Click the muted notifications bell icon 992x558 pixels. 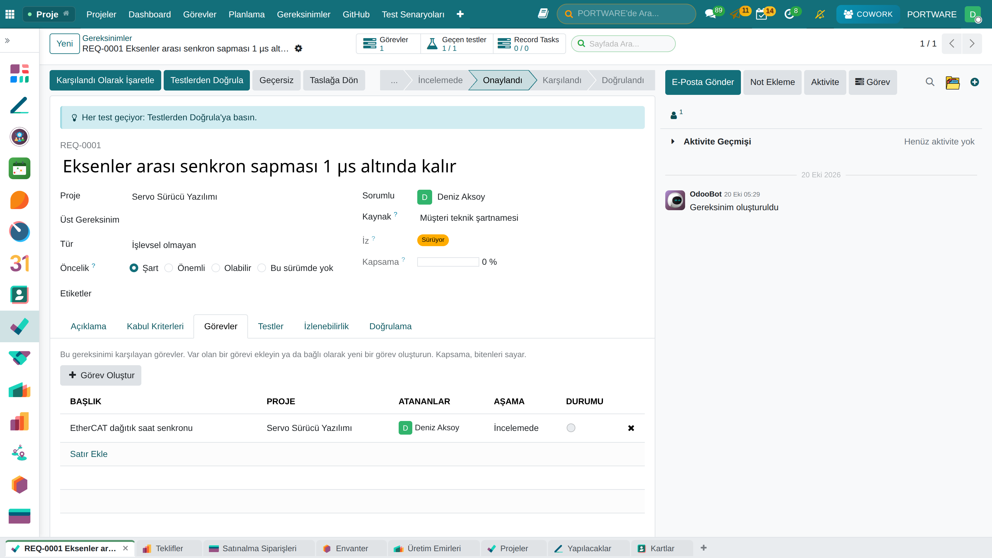820,14
